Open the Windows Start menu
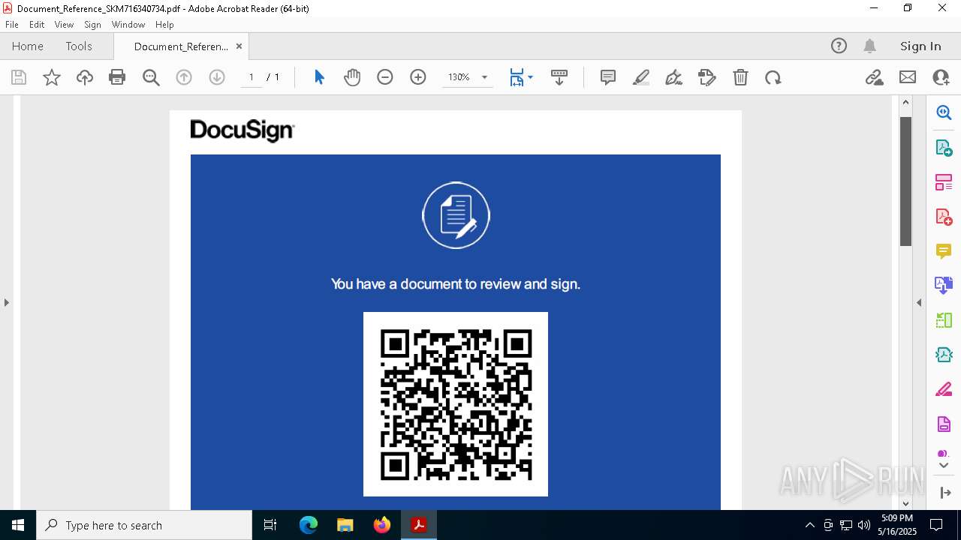The image size is (961, 540). click(x=18, y=525)
